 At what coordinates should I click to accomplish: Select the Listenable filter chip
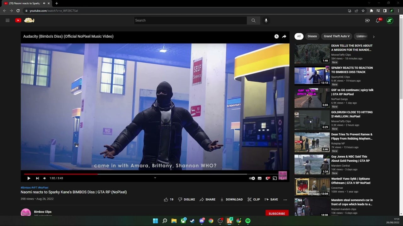pyautogui.click(x=362, y=36)
